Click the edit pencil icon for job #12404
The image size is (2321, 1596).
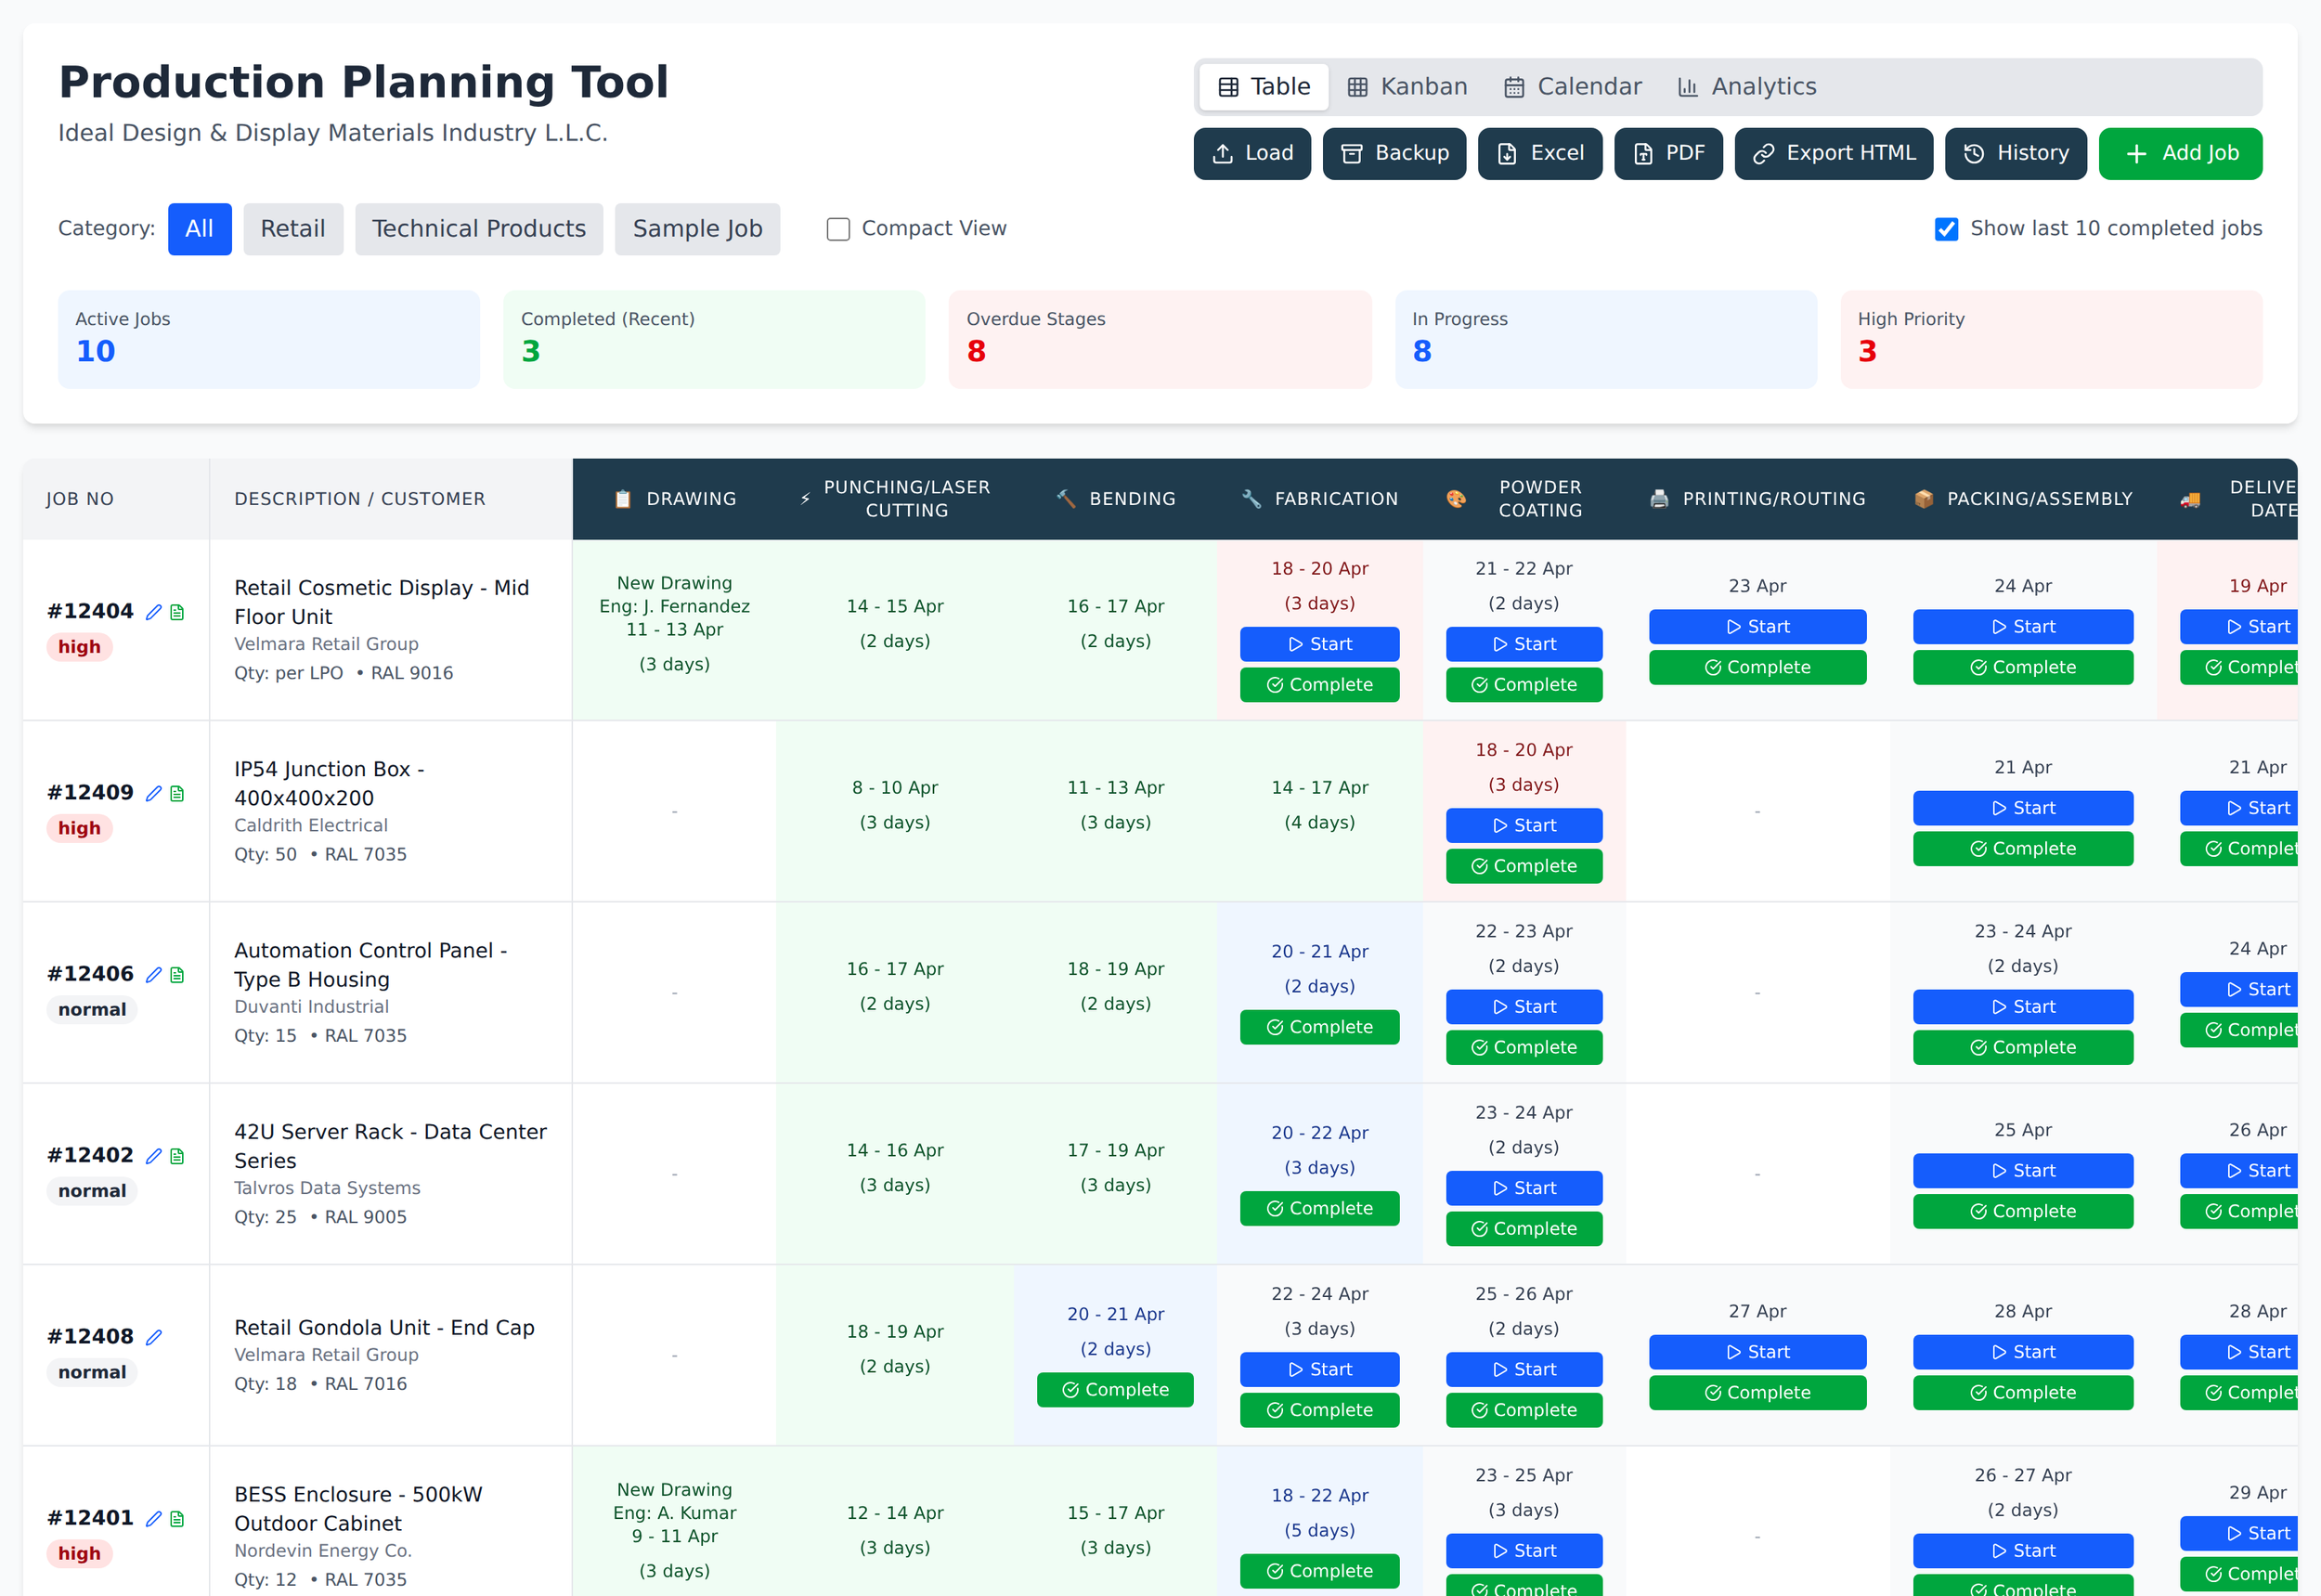155,611
